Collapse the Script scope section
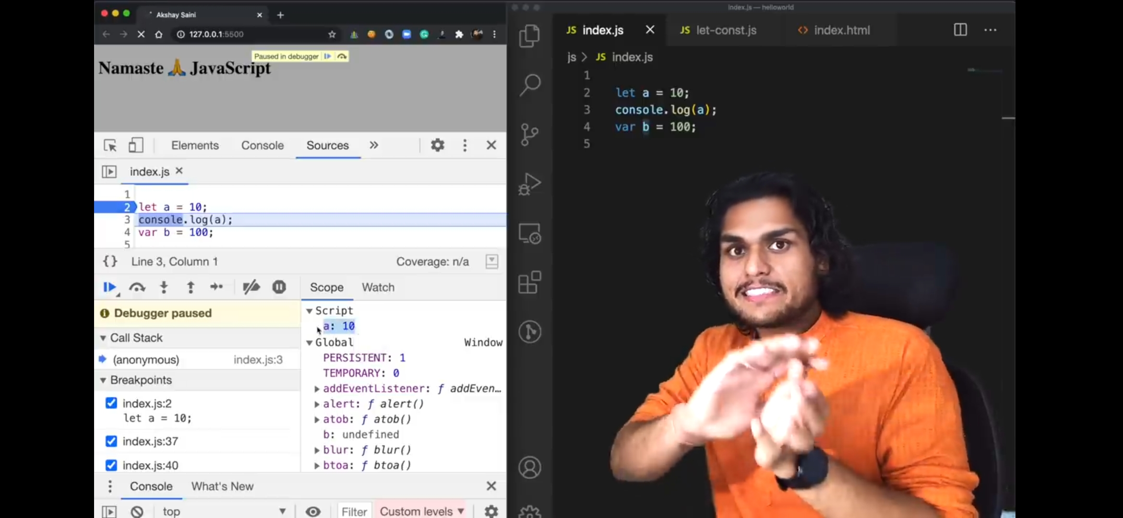Image resolution: width=1123 pixels, height=518 pixels. coord(310,311)
